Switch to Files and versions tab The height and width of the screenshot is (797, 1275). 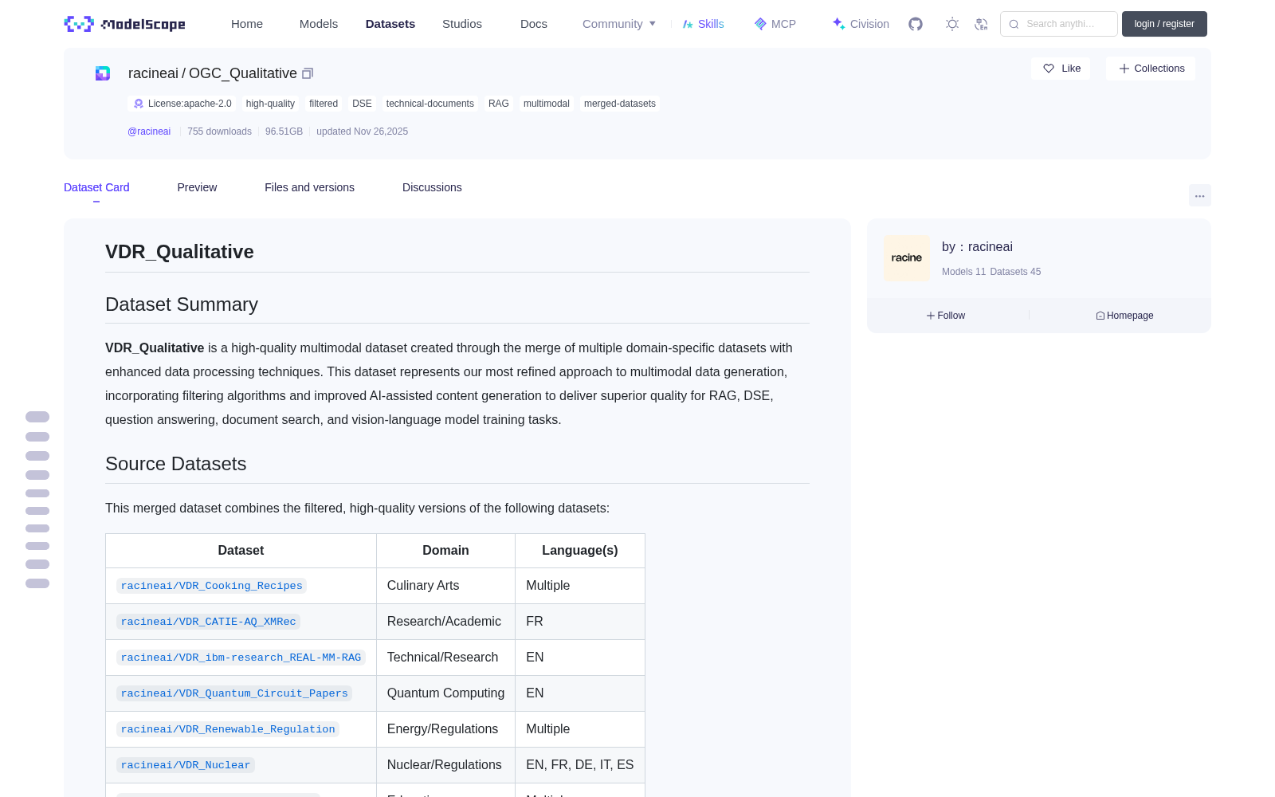pyautogui.click(x=309, y=187)
